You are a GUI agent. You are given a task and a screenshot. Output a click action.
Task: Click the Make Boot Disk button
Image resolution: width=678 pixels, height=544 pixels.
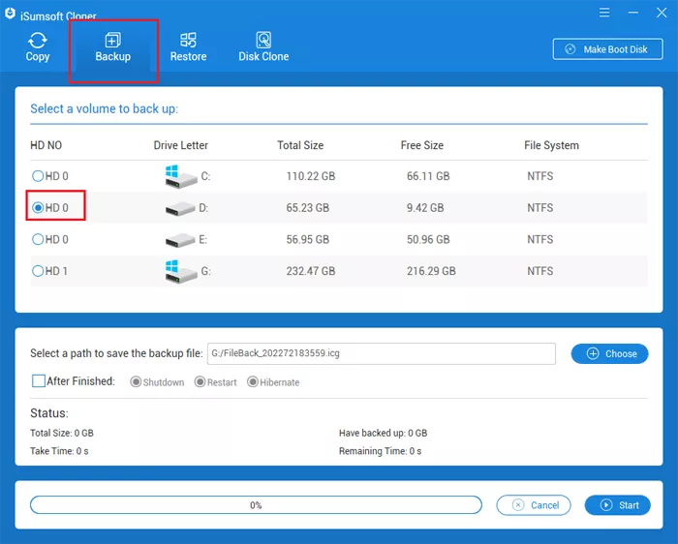tap(607, 49)
